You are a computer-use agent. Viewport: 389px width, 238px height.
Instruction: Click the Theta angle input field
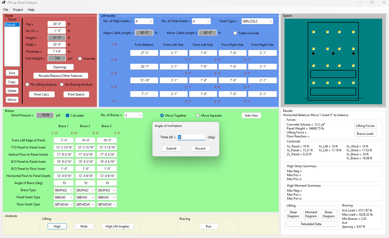pyautogui.click(x=191, y=137)
